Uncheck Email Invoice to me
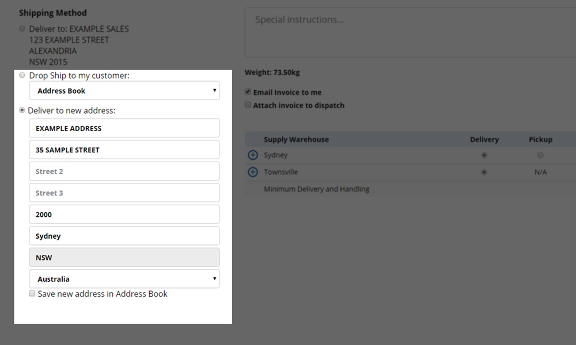576x345 pixels. (x=248, y=92)
